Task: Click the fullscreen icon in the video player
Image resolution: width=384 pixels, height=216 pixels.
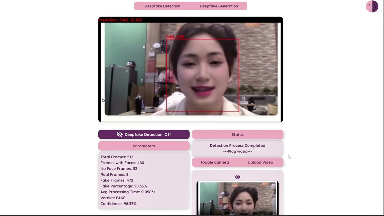Action: tap(273, 214)
